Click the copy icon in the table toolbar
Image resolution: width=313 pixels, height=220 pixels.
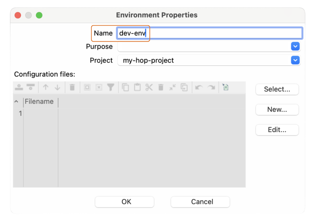click(125, 87)
